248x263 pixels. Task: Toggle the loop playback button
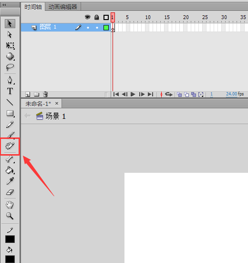(x=168, y=94)
